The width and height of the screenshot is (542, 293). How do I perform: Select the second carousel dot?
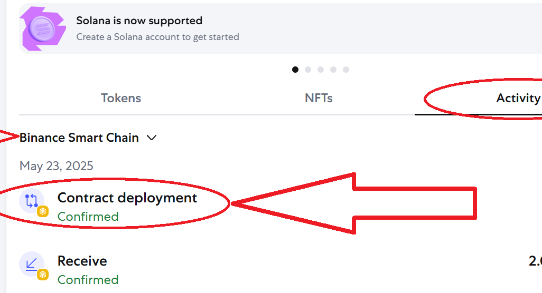click(308, 70)
